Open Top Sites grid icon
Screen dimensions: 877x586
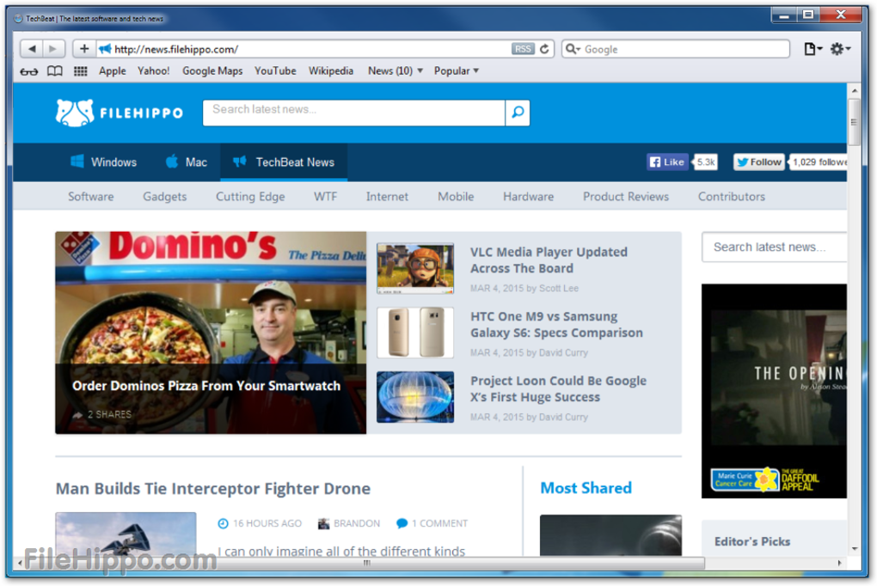tap(81, 71)
